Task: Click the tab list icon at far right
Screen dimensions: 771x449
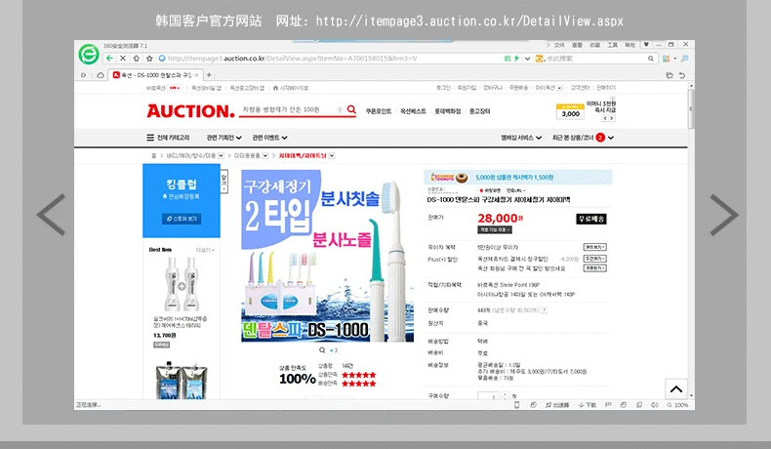Action: tap(670, 75)
